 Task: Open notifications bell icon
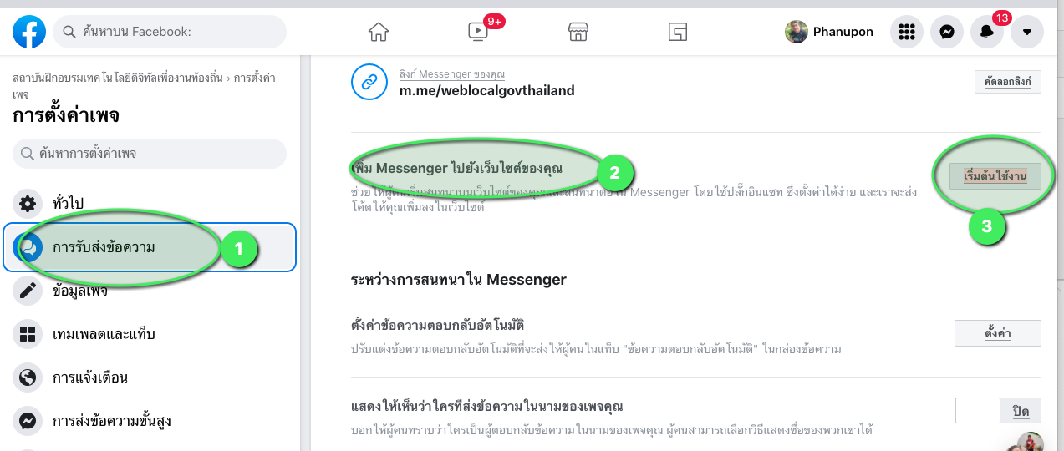pyautogui.click(x=987, y=32)
